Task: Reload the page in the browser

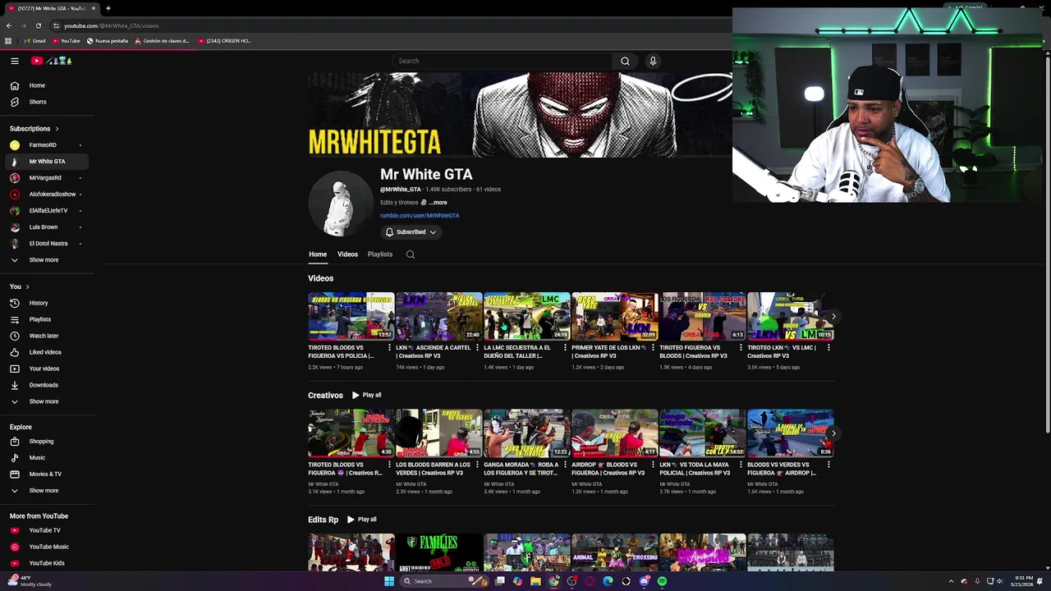Action: pyautogui.click(x=38, y=25)
